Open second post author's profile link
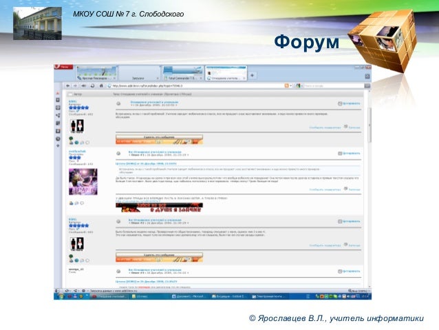Viewport: 439px width, 330px height. pyautogui.click(x=77, y=152)
